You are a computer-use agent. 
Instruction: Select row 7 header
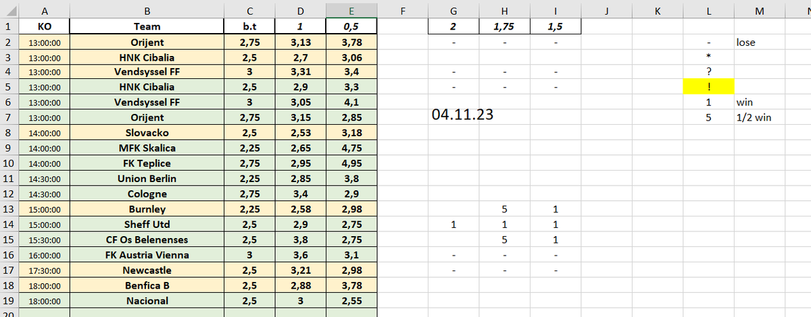[x=9, y=117]
